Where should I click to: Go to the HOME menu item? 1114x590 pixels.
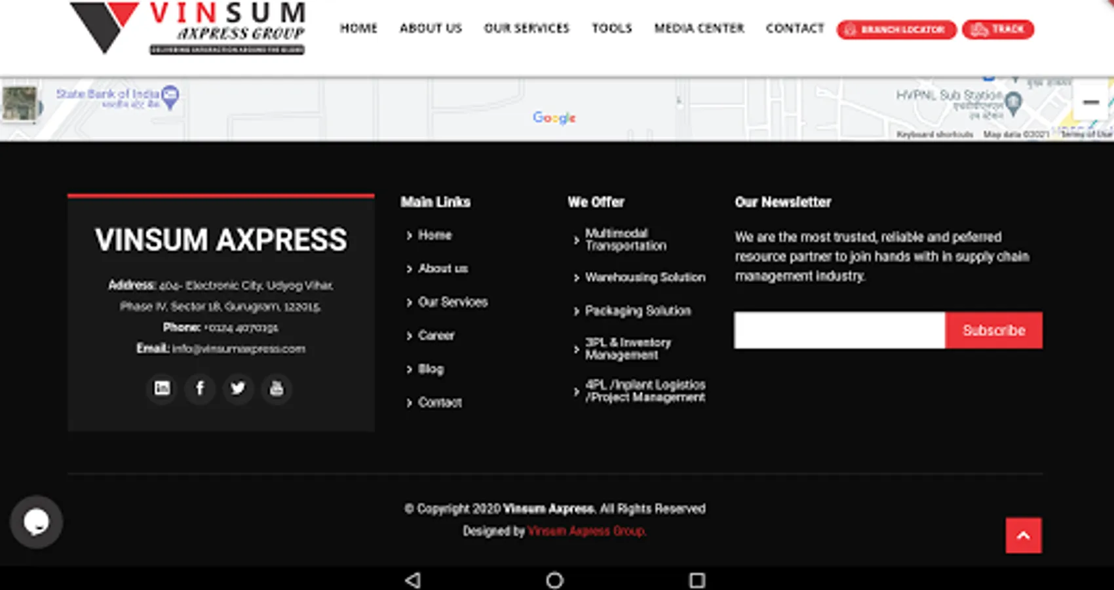(x=358, y=28)
